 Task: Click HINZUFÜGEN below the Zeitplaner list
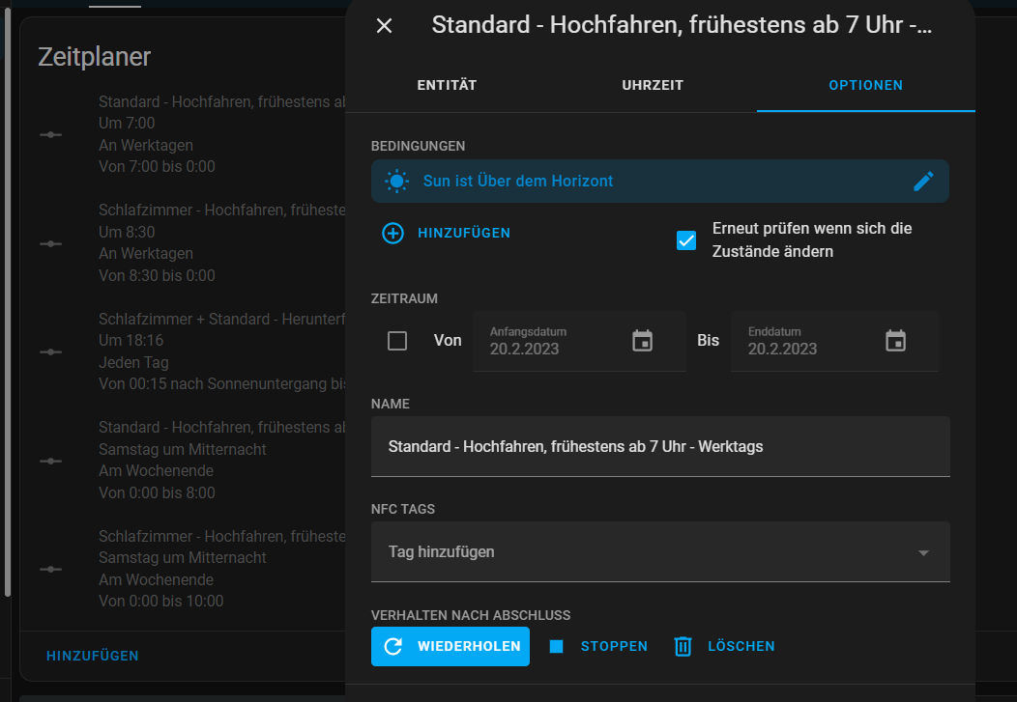92,655
